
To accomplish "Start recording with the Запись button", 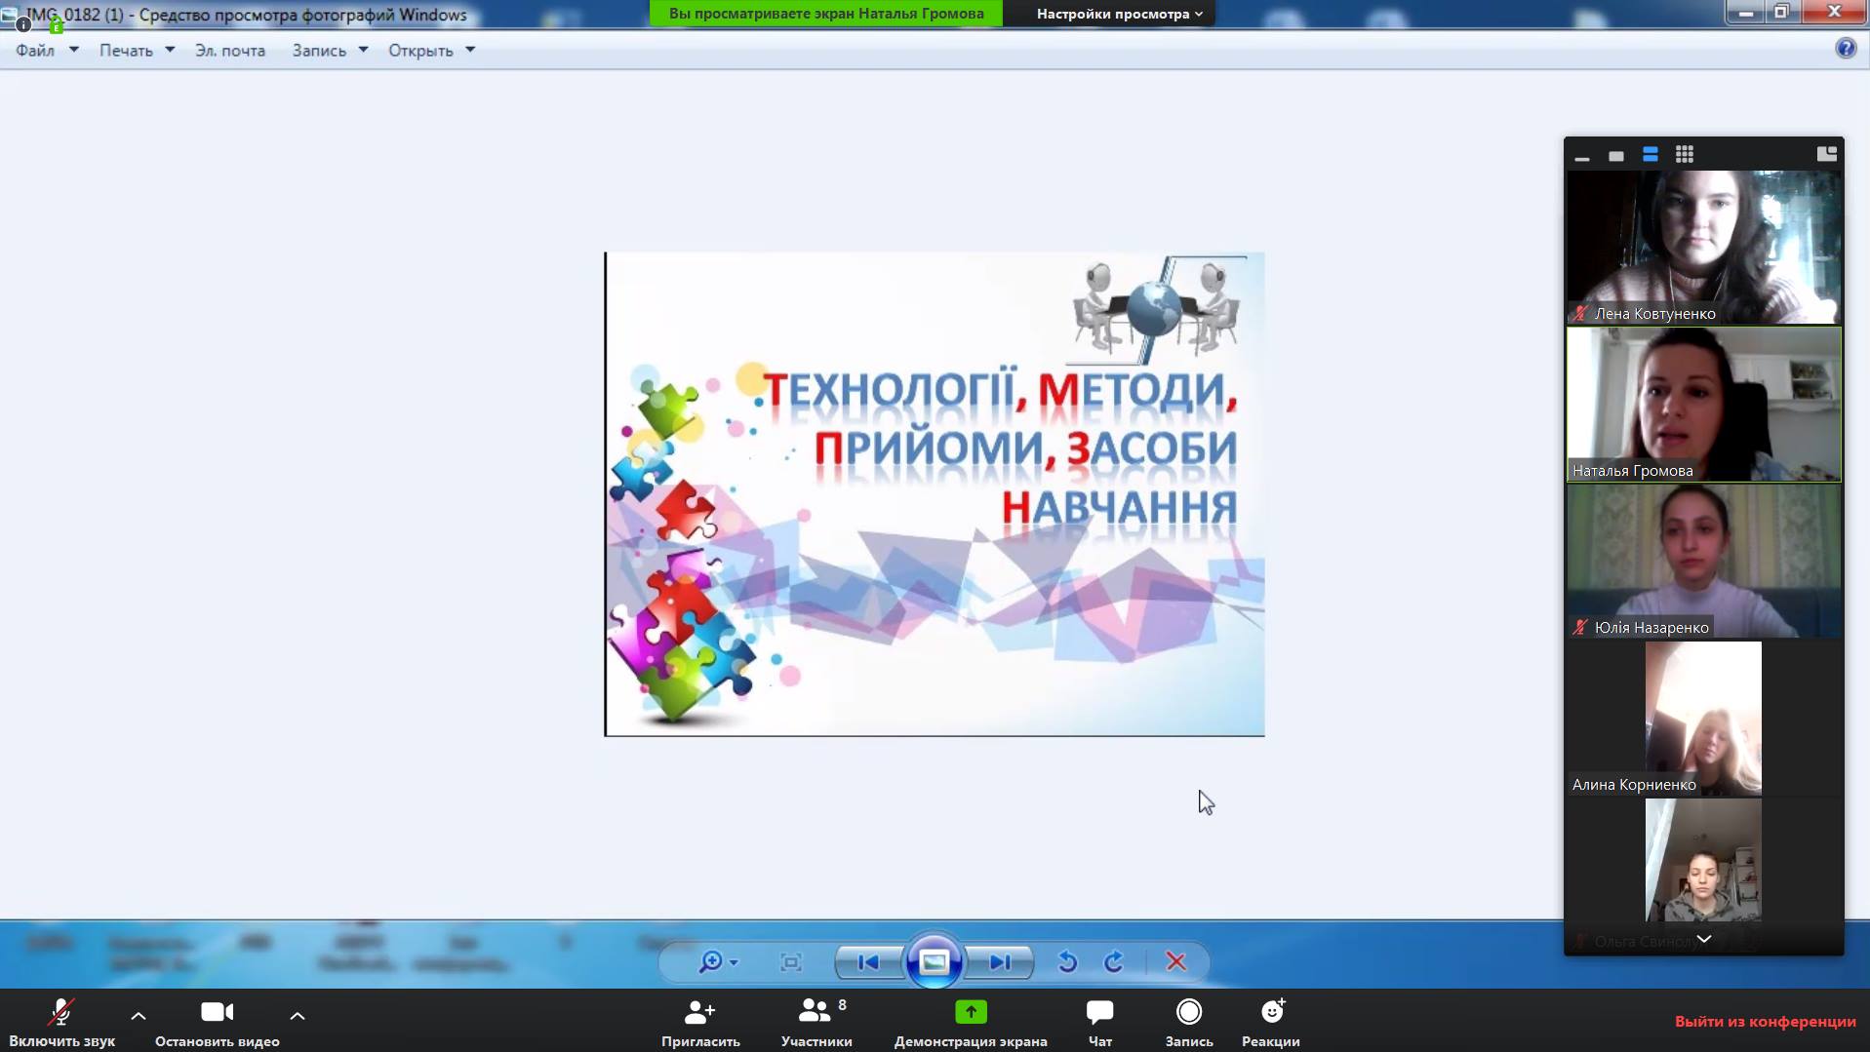I will click(x=1188, y=1013).
